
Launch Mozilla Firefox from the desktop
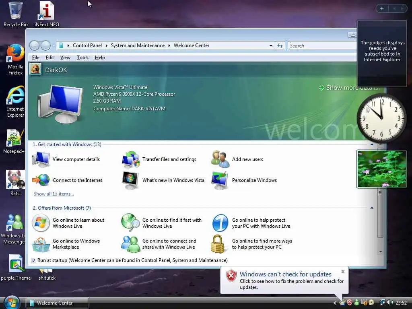click(15, 60)
